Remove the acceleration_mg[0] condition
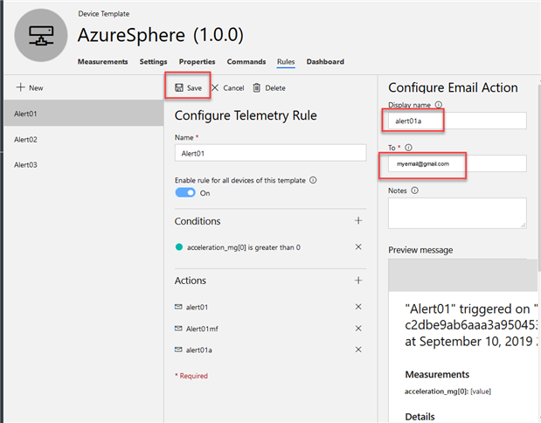The width and height of the screenshot is (541, 423). pyautogui.click(x=358, y=246)
